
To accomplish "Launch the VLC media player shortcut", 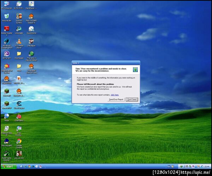I will (19, 43).
